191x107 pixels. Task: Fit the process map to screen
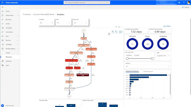[x=120, y=32]
